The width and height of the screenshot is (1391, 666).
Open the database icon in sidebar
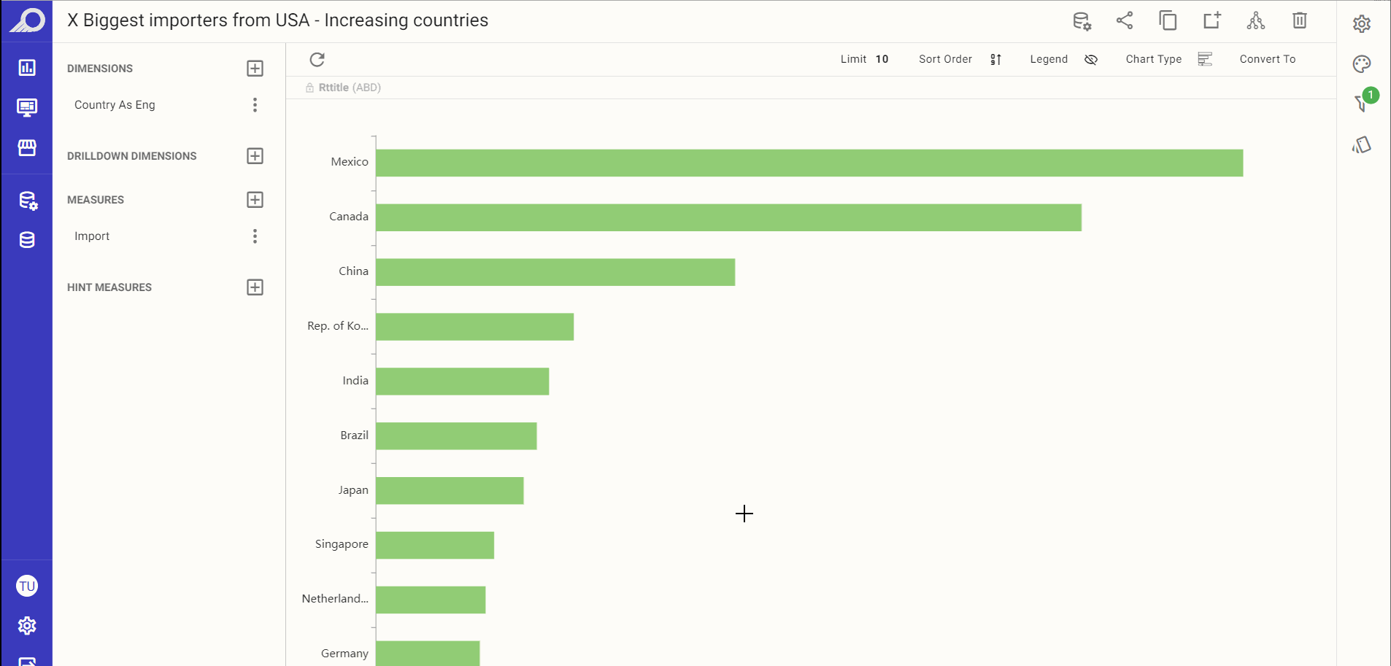(x=27, y=240)
